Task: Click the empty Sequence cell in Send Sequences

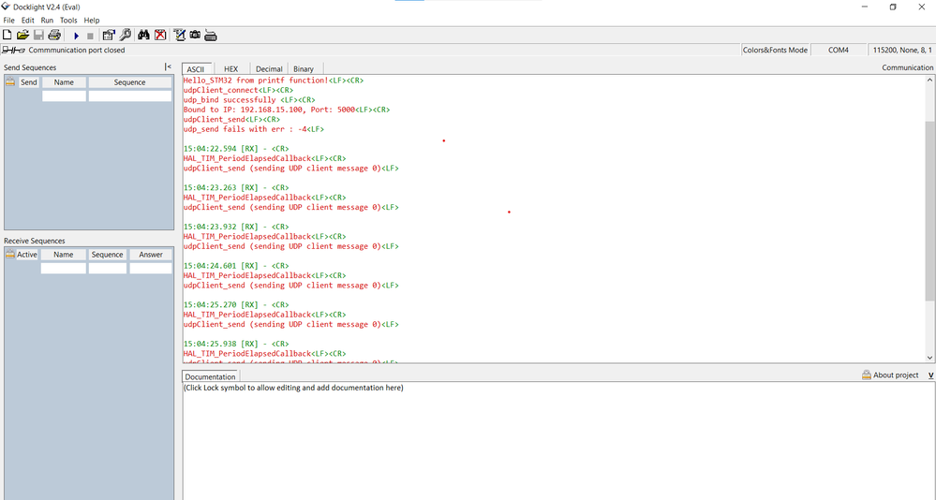Action: pyautogui.click(x=129, y=96)
